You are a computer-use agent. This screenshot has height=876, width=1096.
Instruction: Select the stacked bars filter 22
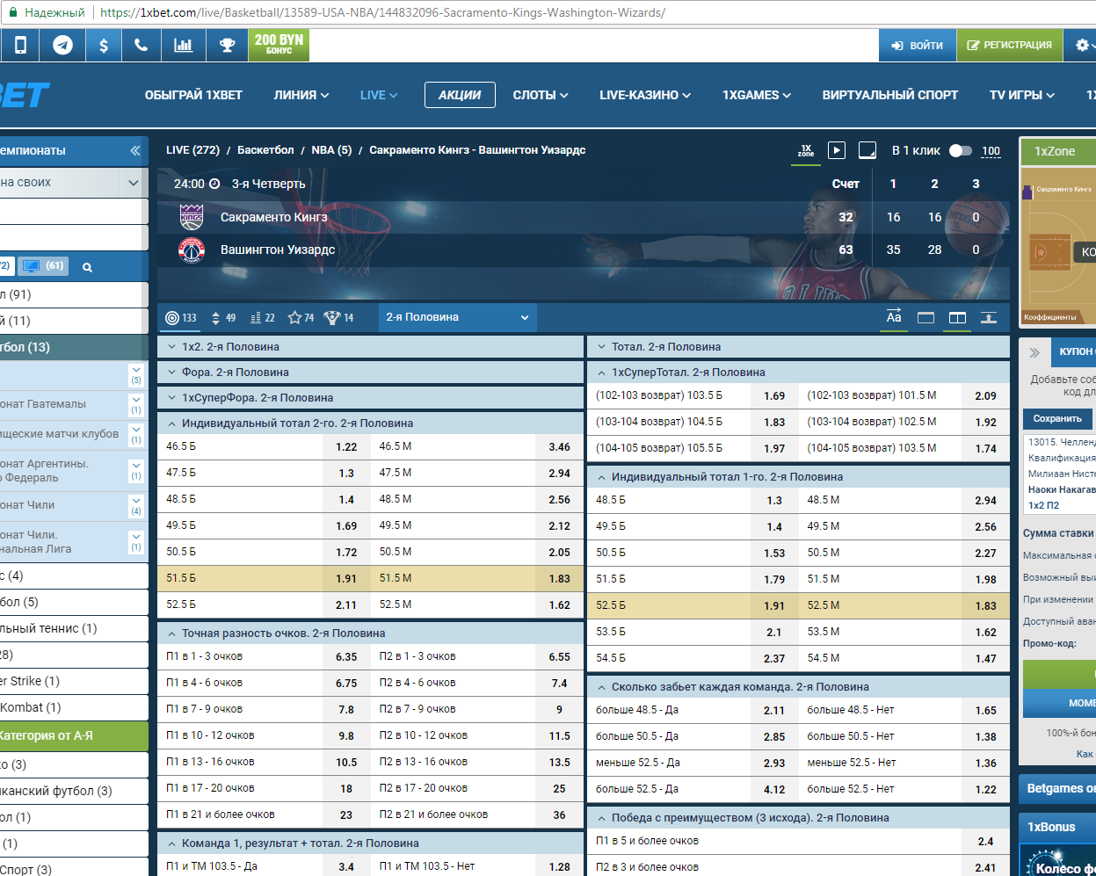(263, 318)
